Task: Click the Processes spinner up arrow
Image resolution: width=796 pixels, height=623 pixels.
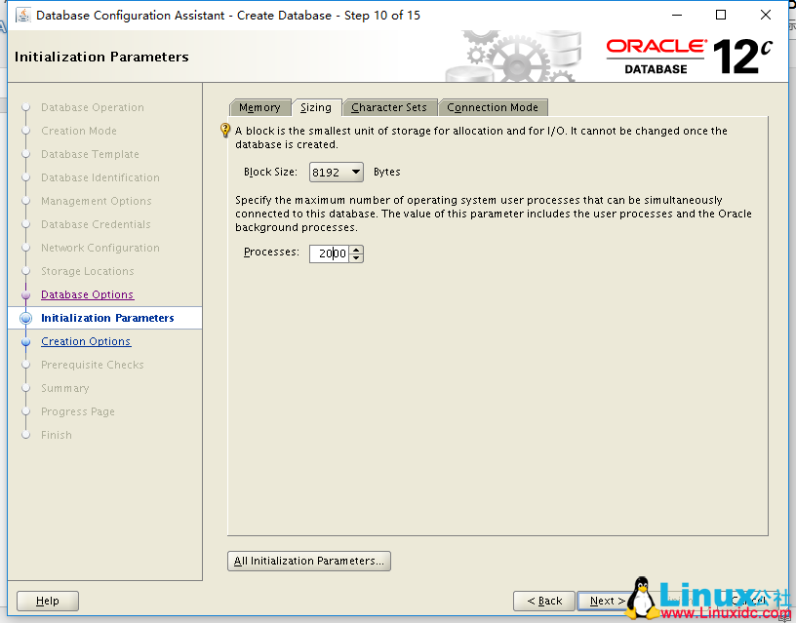Action: [x=356, y=250]
